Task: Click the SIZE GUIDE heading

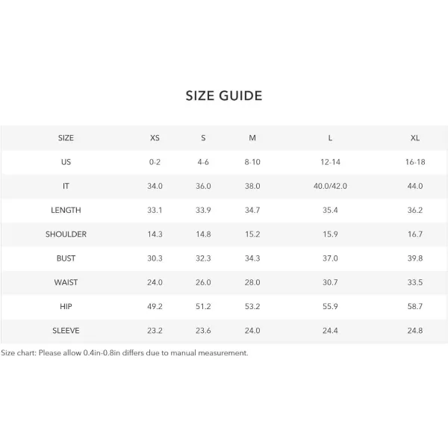Action: coord(224,96)
